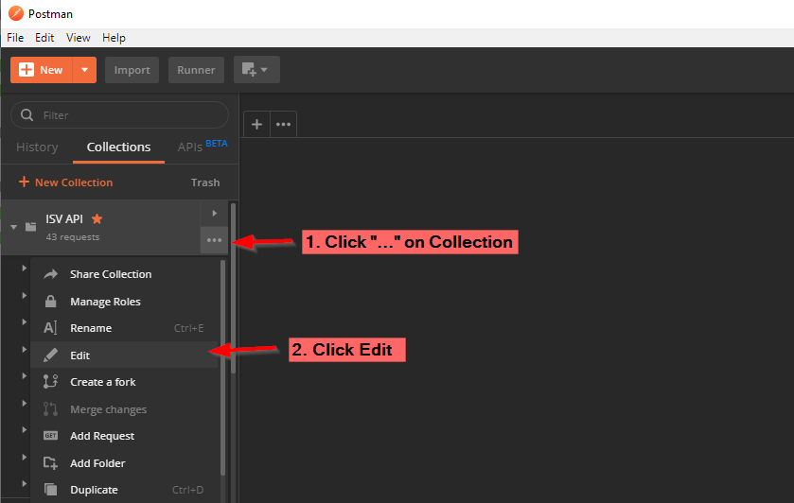Expand the folder arrow left of Rename

tap(24, 321)
